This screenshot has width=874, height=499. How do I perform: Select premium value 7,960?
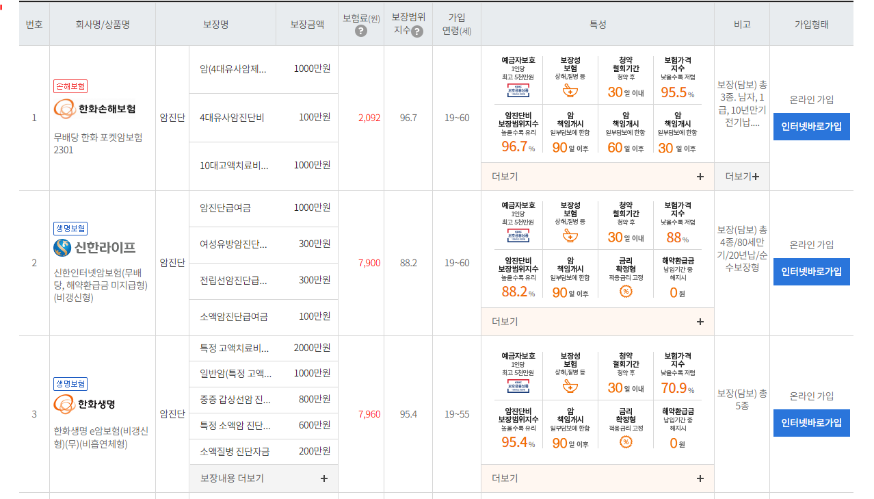coord(369,414)
